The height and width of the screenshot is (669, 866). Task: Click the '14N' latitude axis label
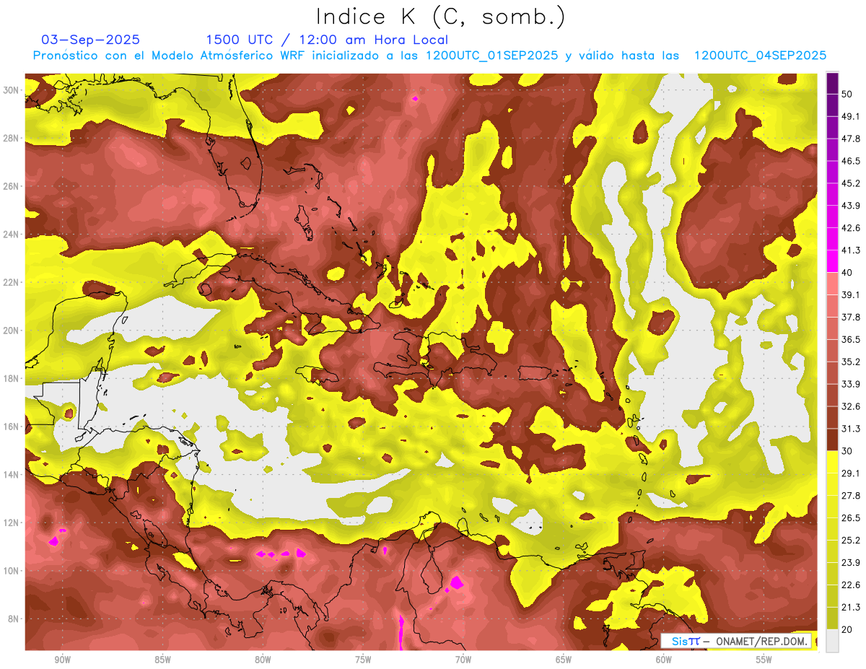pos(12,475)
